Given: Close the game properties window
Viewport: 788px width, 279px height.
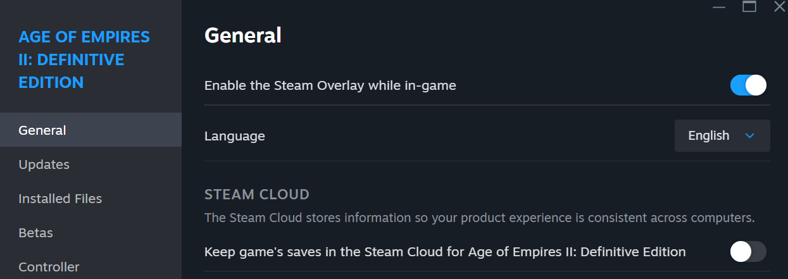Looking at the screenshot, I should pos(780,7).
